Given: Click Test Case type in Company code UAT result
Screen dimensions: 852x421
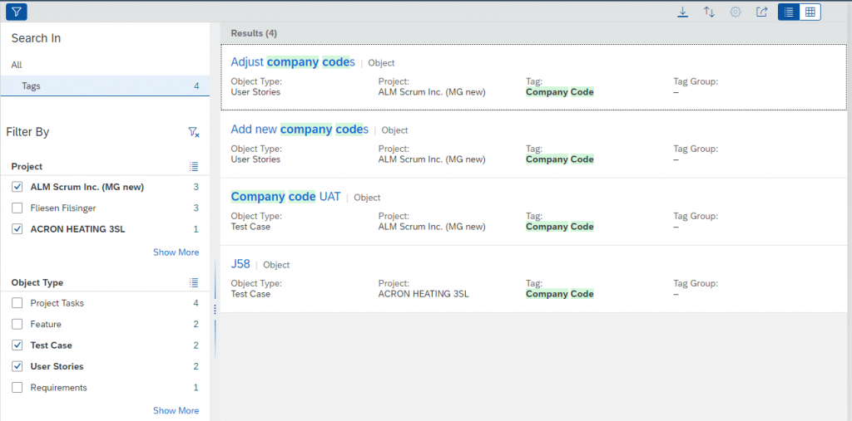Looking at the screenshot, I should tap(250, 227).
